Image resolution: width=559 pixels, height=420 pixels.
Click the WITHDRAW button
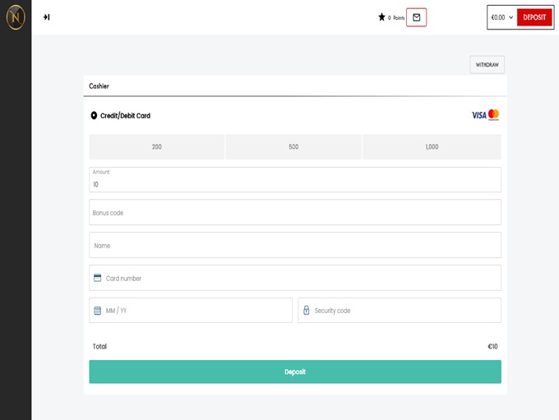coord(487,65)
